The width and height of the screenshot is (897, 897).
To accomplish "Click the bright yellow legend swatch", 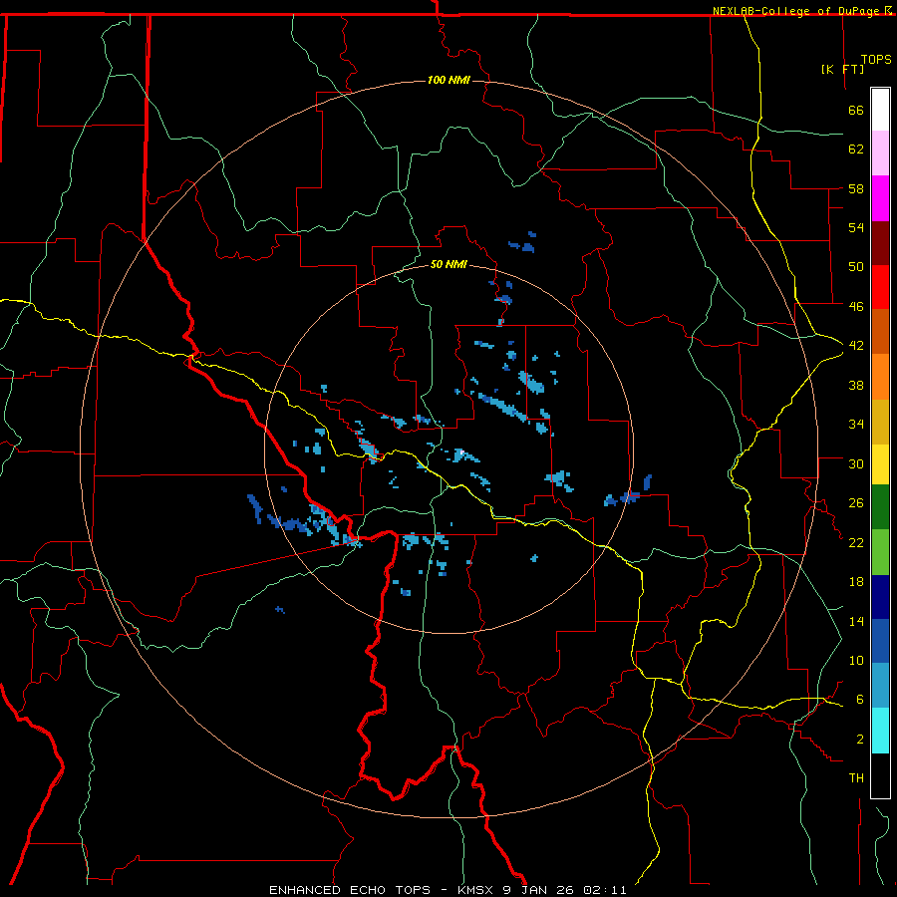I will [880, 463].
